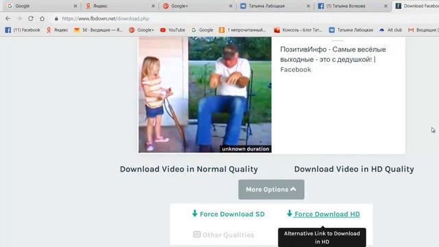The image size is (439, 247).
Task: Open the Консоль блог bookmark
Action: coord(298,30)
